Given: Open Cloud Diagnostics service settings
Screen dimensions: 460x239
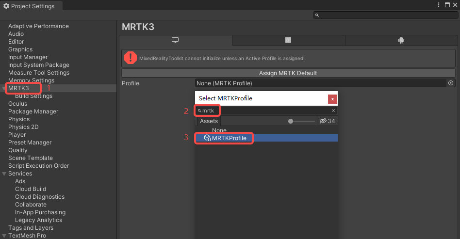Looking at the screenshot, I should (40, 197).
